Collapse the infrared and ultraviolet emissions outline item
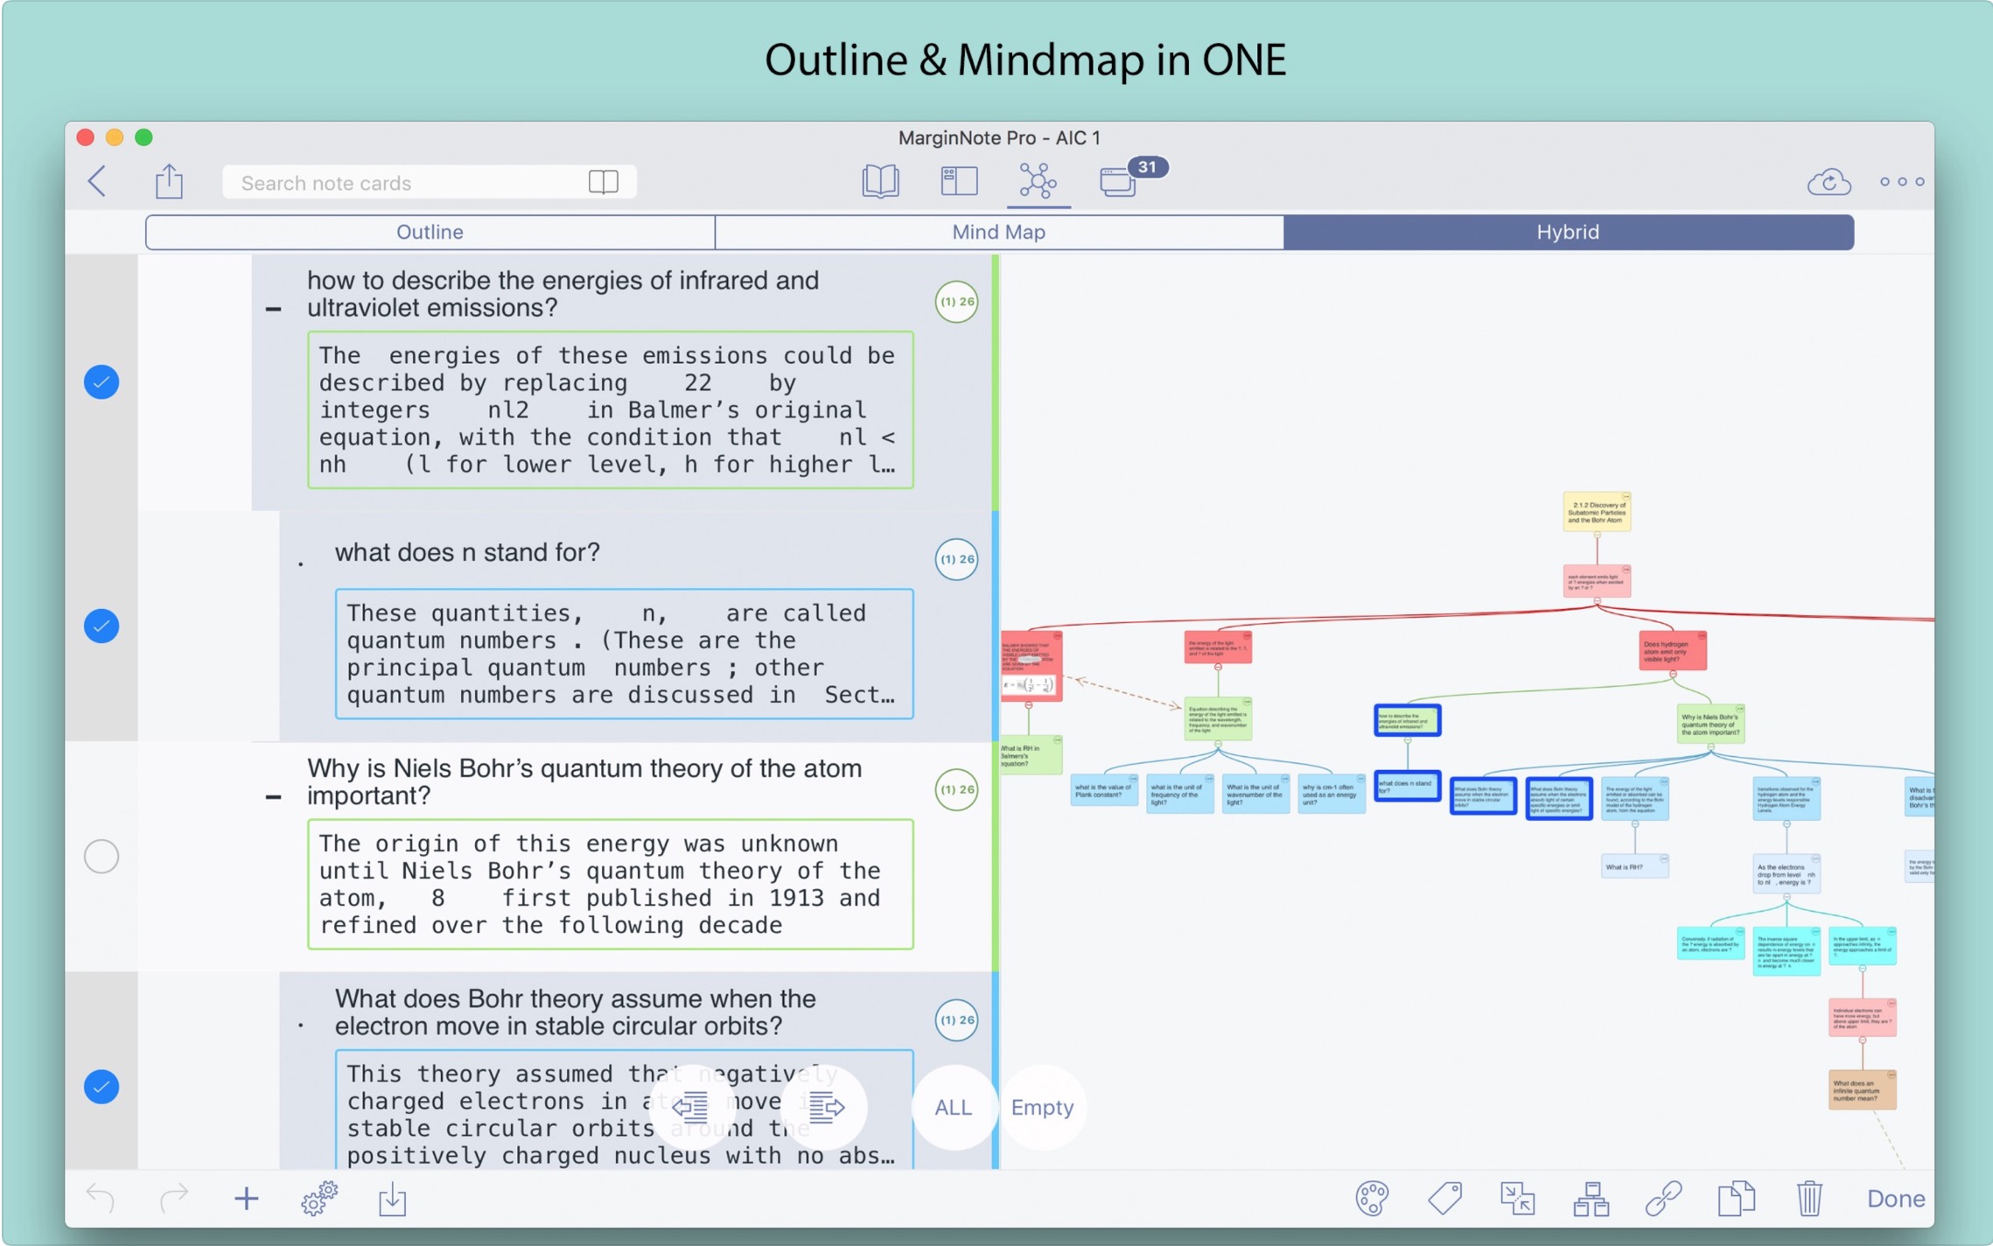 (x=273, y=309)
